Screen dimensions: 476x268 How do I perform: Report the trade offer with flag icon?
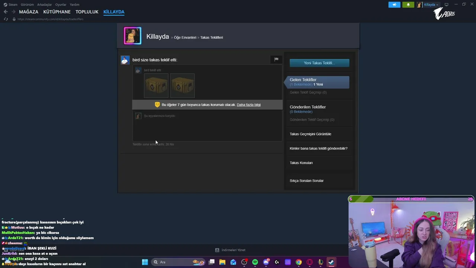[x=276, y=59]
